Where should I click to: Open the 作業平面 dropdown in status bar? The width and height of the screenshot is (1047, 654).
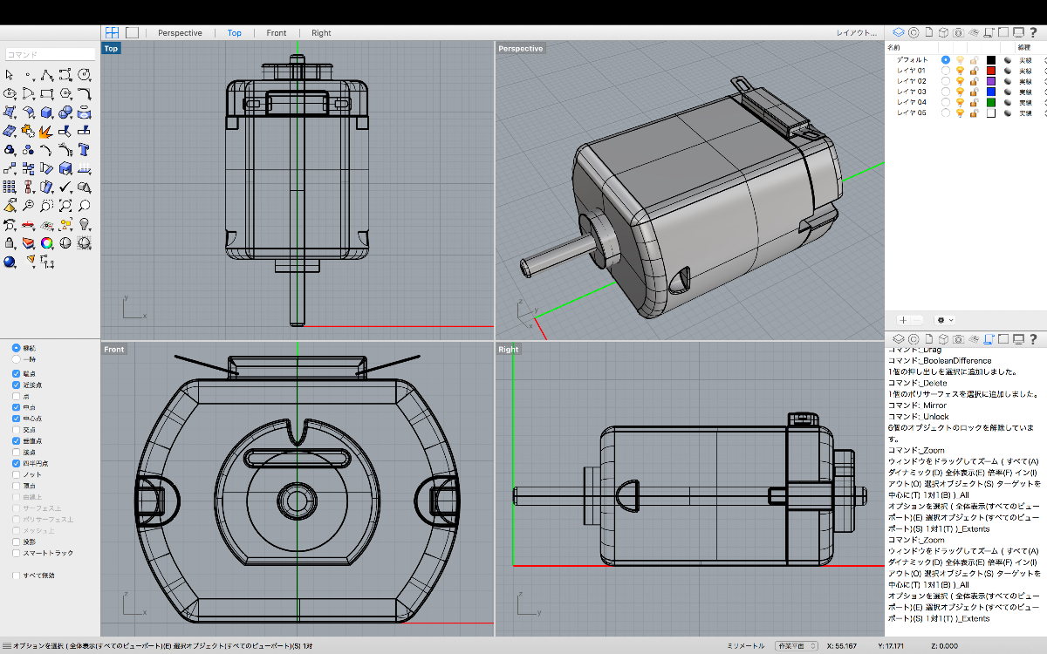(x=797, y=646)
